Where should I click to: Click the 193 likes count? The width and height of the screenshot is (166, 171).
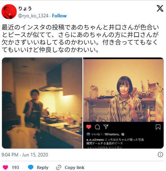(15, 167)
